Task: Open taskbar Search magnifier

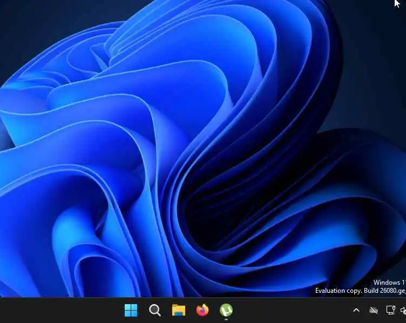Action: 155,310
